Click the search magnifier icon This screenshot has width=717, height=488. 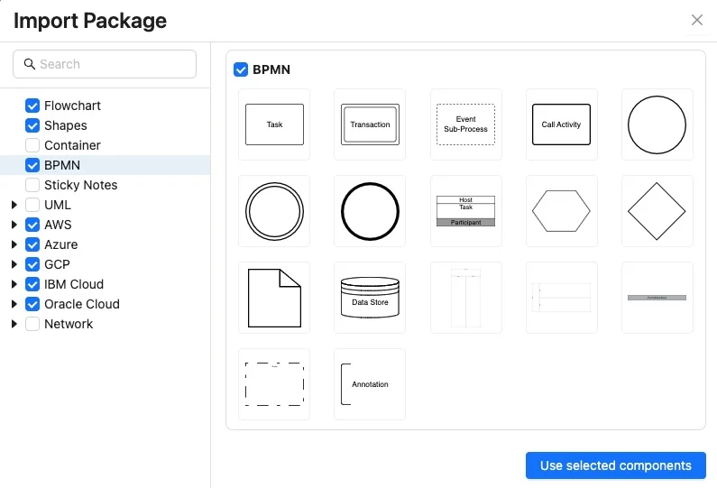pos(29,64)
